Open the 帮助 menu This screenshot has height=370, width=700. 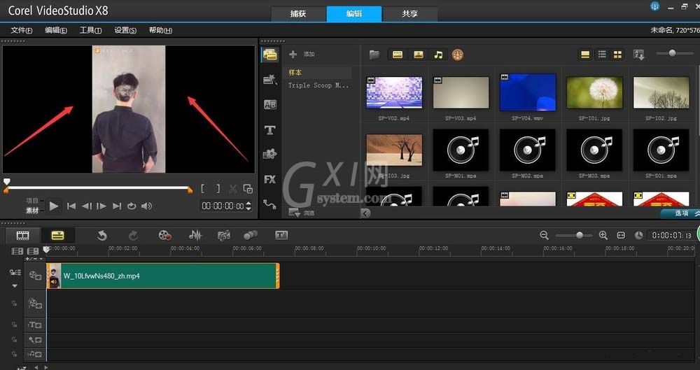pos(160,30)
